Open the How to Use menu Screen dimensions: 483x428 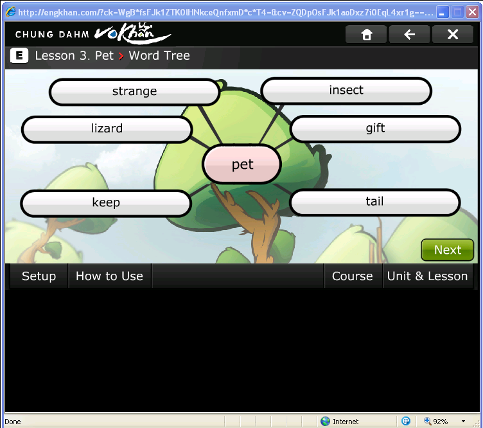click(109, 276)
